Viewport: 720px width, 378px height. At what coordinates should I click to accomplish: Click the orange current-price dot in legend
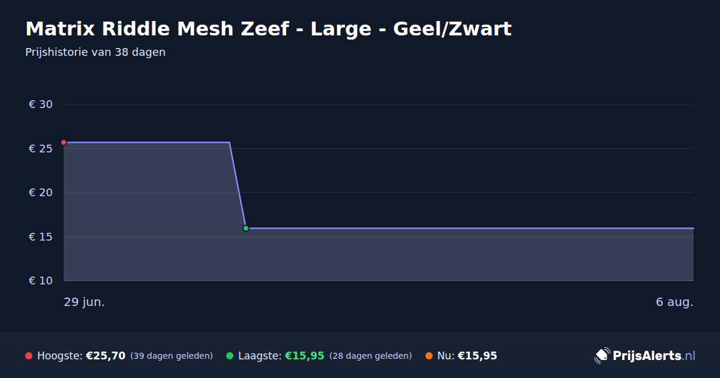pos(429,356)
